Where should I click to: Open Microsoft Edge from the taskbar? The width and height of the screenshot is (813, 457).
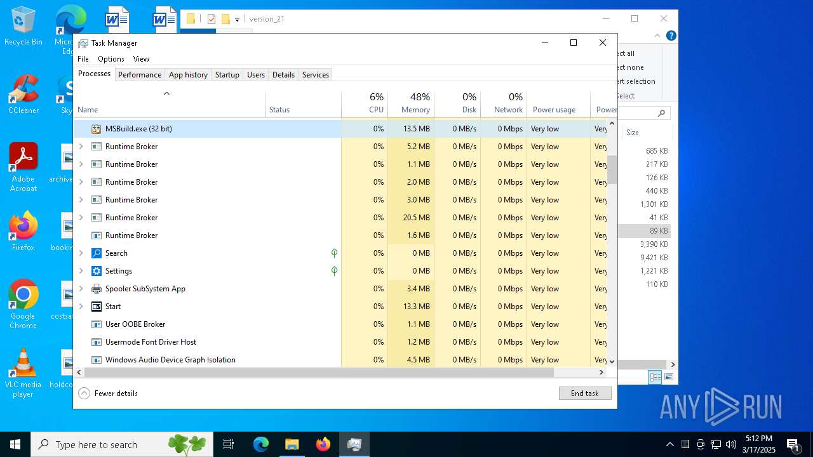pyautogui.click(x=261, y=444)
